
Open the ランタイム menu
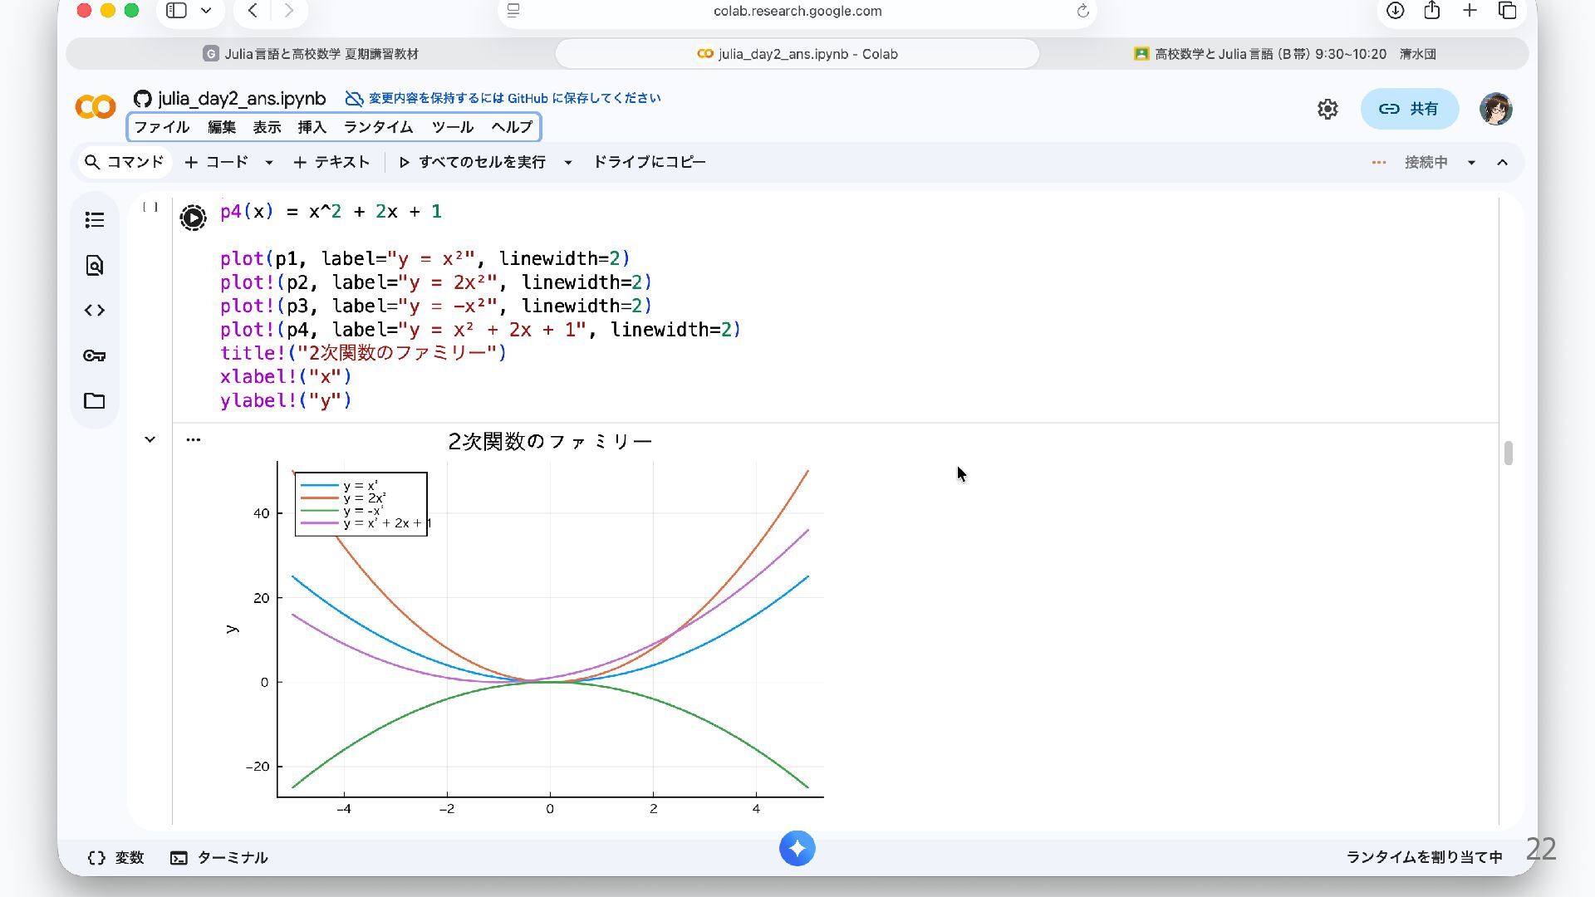coord(378,127)
